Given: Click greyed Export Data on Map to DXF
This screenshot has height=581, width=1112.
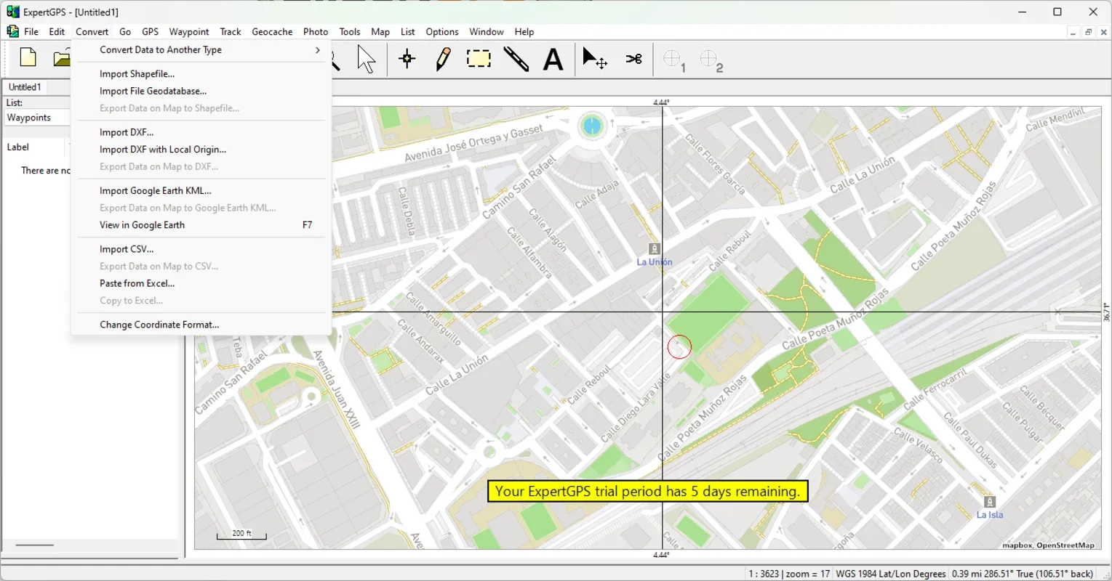Looking at the screenshot, I should click(201, 167).
